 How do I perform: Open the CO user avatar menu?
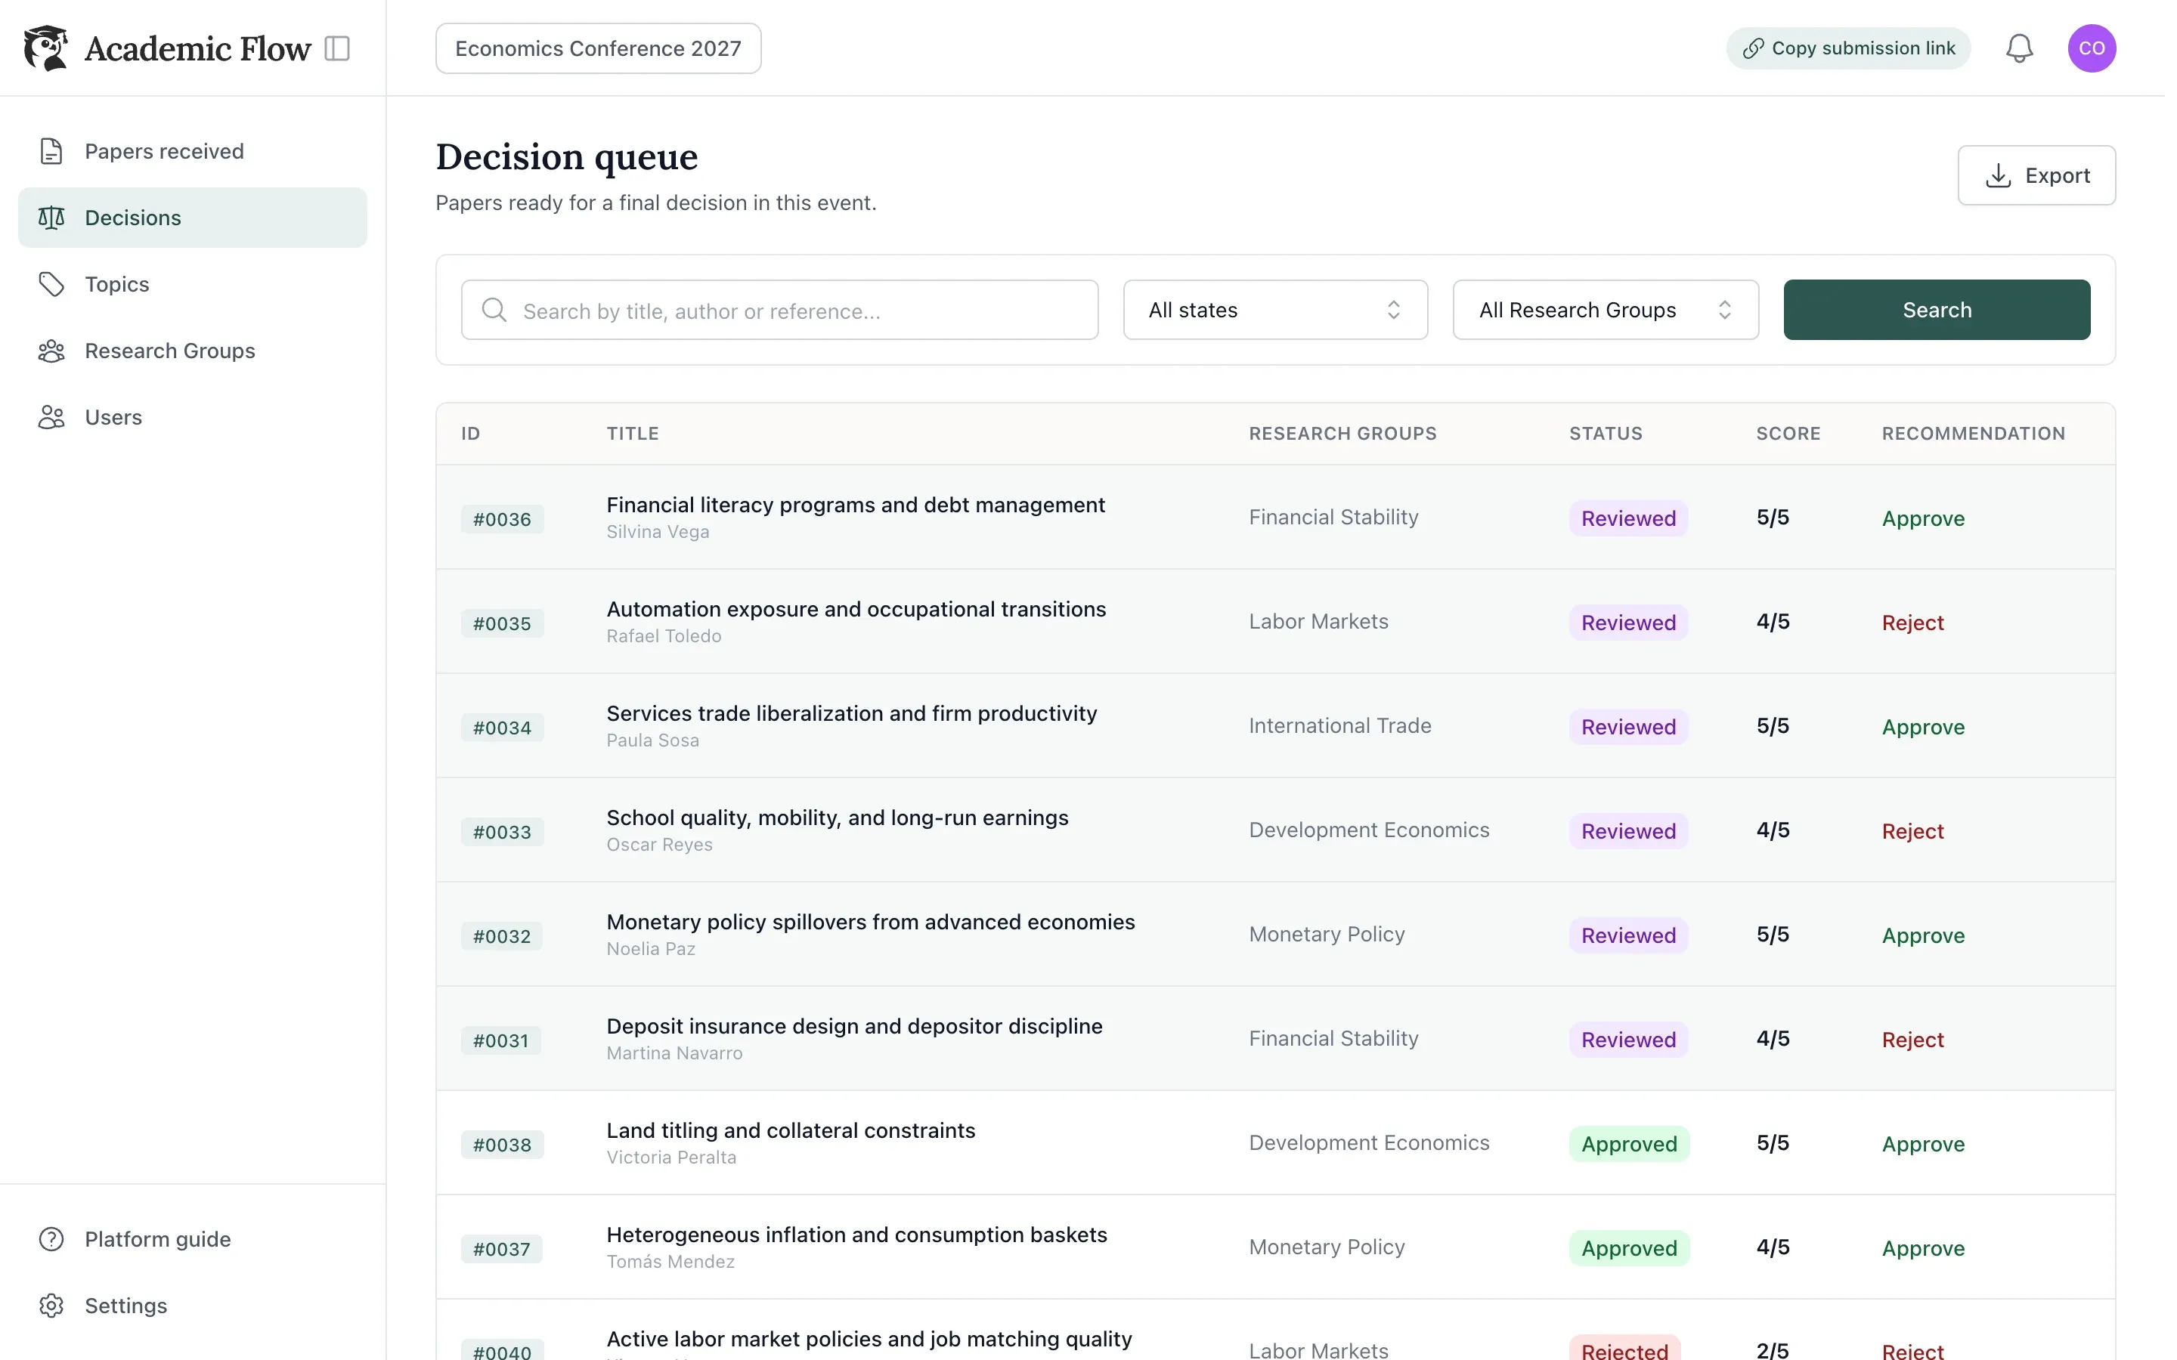[2091, 48]
